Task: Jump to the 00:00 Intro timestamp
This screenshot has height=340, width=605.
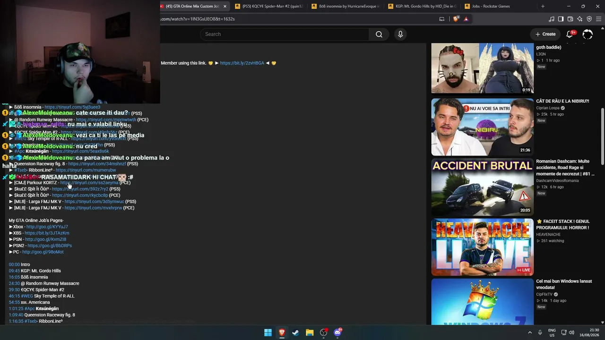Action: pos(14,264)
